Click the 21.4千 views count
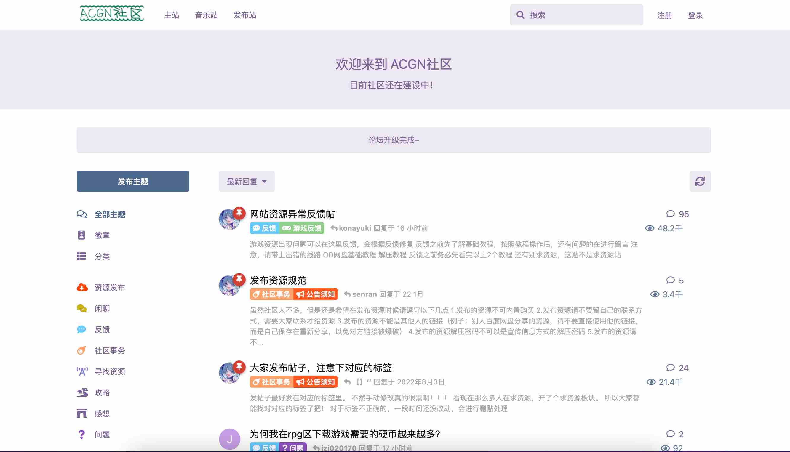The height and width of the screenshot is (452, 790). (665, 382)
